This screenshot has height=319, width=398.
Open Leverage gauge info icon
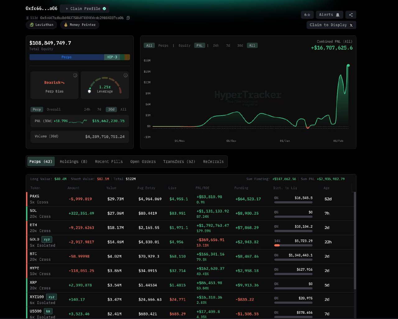click(x=125, y=75)
